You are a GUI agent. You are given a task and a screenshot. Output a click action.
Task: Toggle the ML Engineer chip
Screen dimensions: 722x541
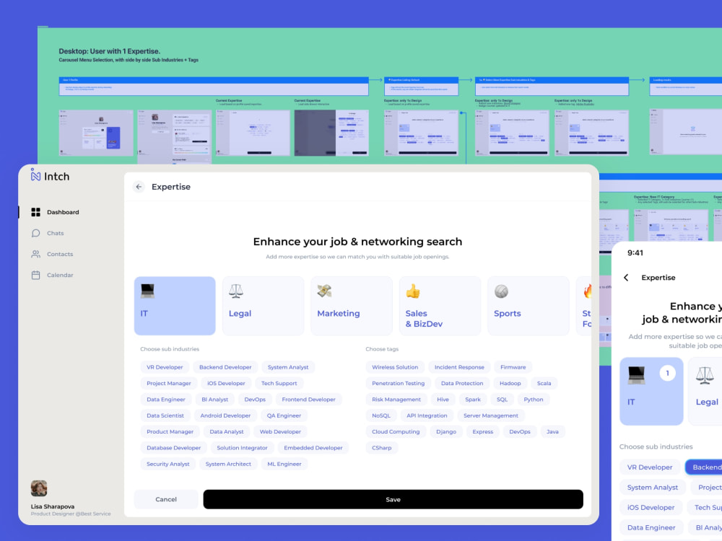tap(284, 464)
